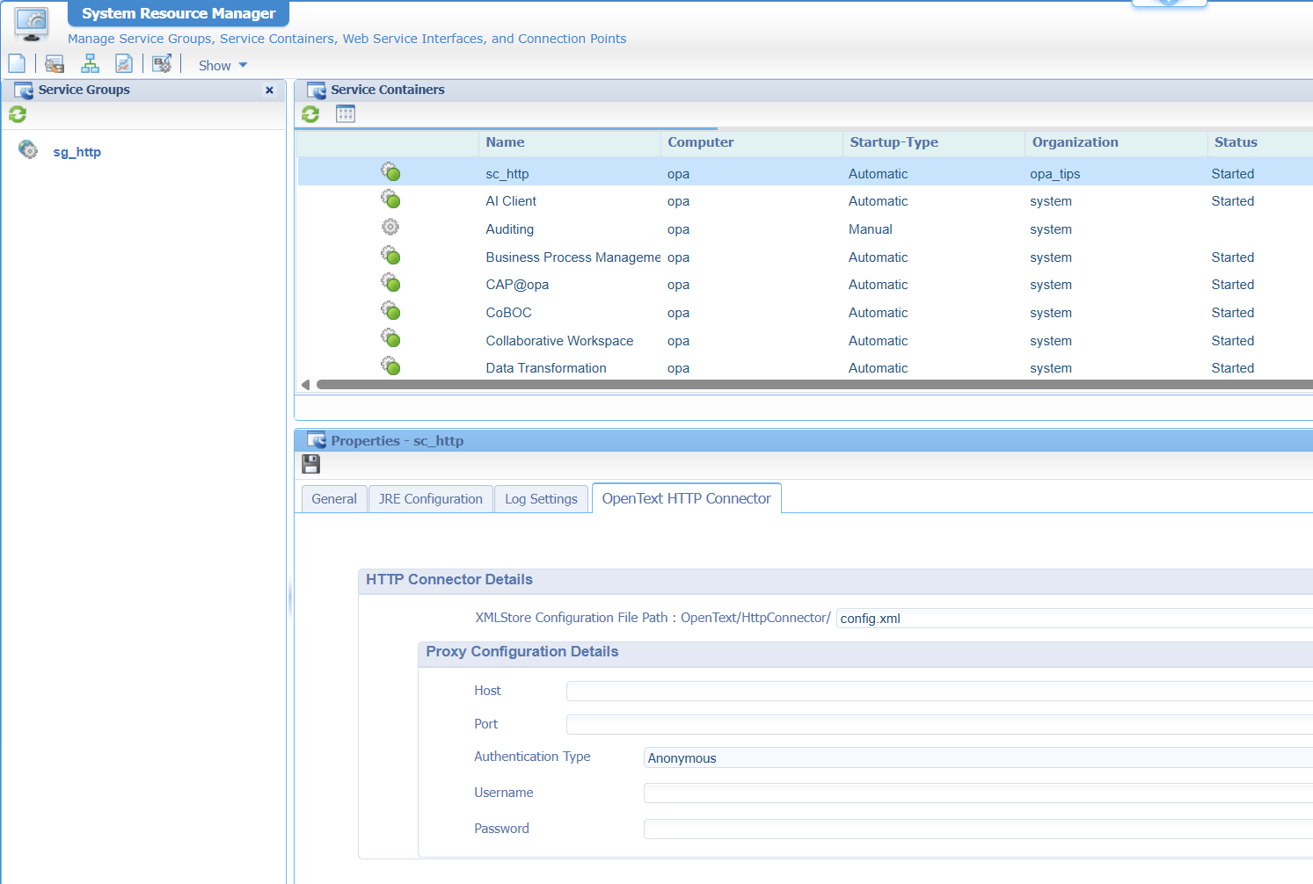The image size is (1313, 884).
Task: Click the XMLStore config.xml path field
Action: point(1075,619)
